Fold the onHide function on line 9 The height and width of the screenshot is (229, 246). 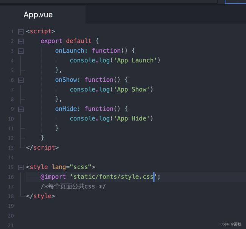(21, 109)
